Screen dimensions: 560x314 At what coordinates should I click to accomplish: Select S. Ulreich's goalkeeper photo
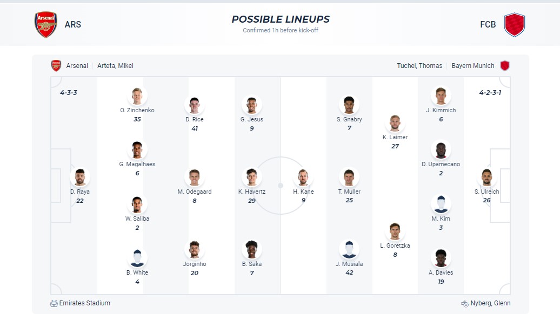pyautogui.click(x=486, y=178)
